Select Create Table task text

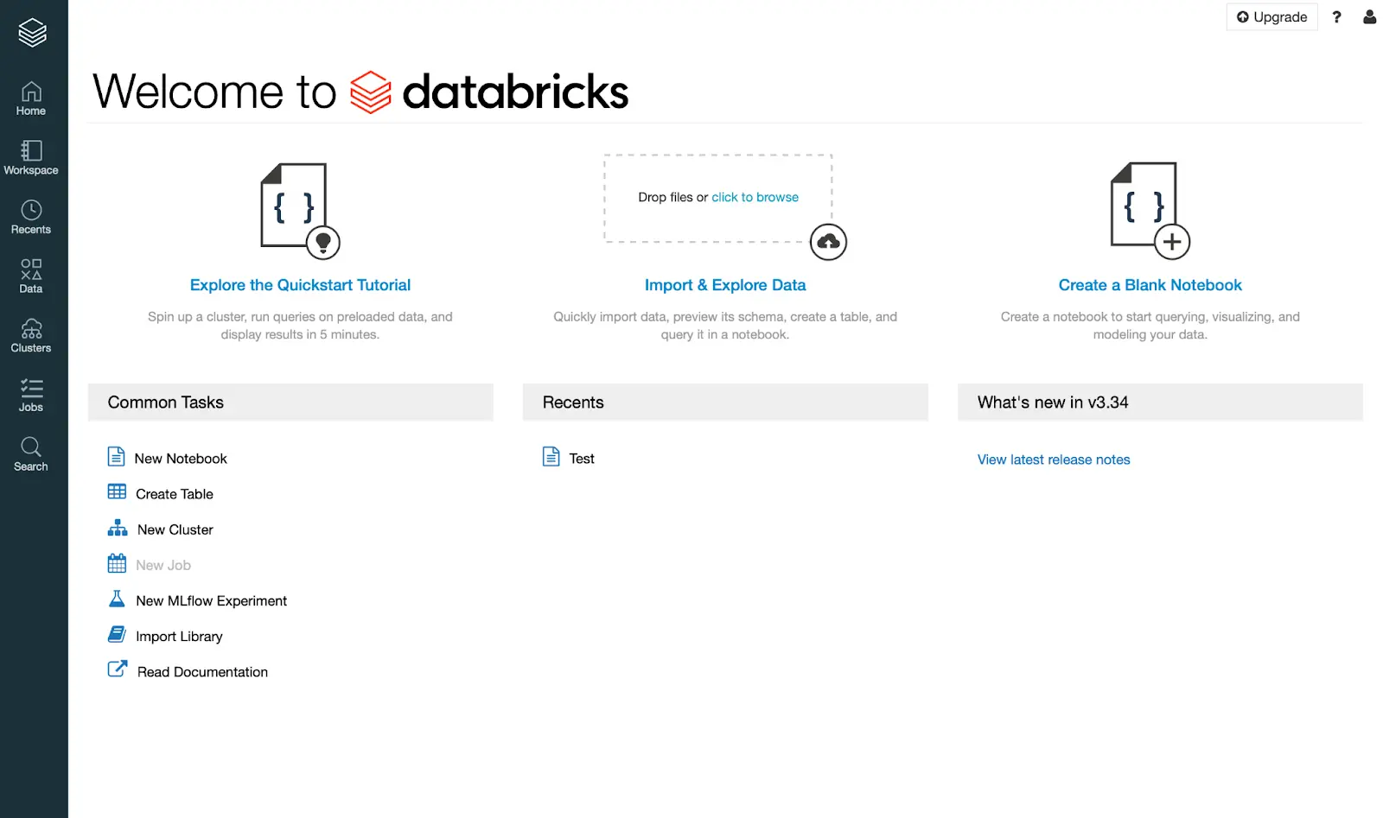[x=175, y=494]
